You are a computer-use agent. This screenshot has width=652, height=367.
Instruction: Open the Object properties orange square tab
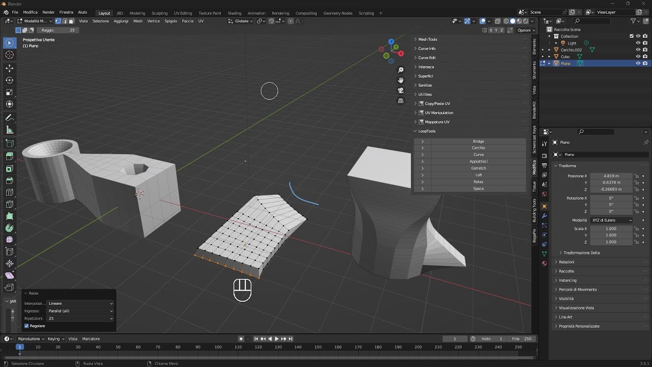544,206
